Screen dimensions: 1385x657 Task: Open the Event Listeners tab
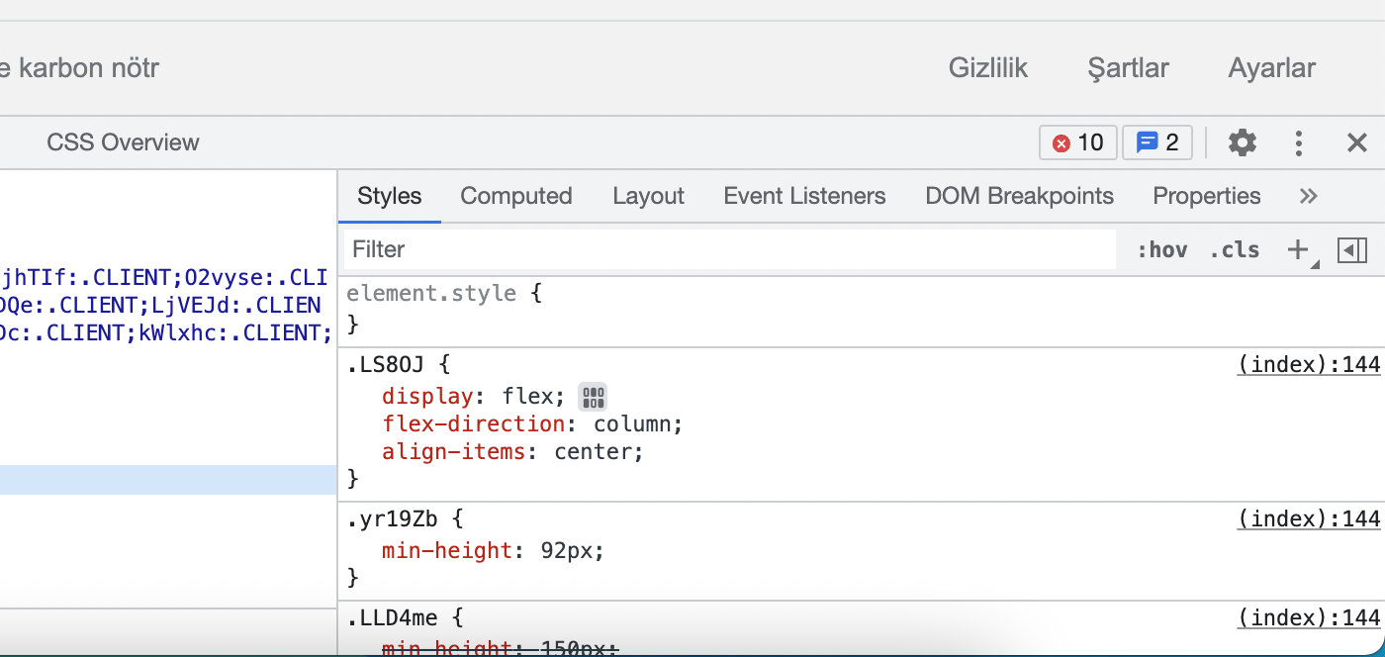coord(804,196)
